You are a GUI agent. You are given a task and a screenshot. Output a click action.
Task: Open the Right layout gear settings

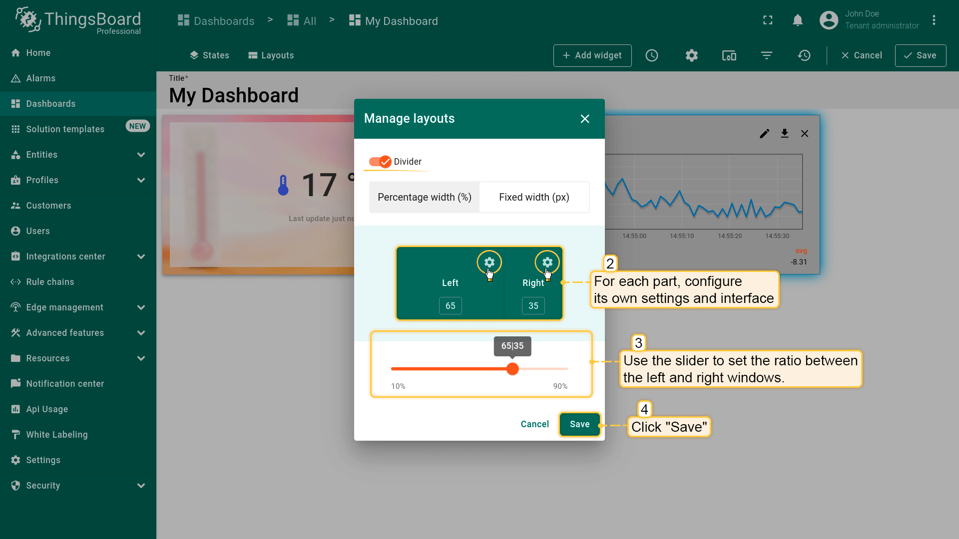pos(547,263)
